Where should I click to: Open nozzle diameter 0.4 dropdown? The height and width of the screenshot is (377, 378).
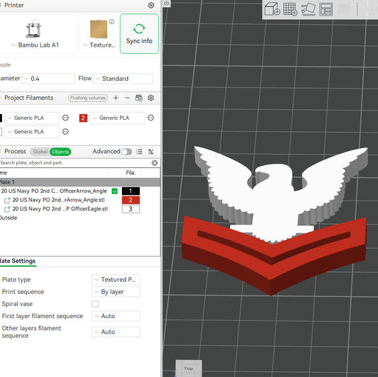click(x=48, y=79)
